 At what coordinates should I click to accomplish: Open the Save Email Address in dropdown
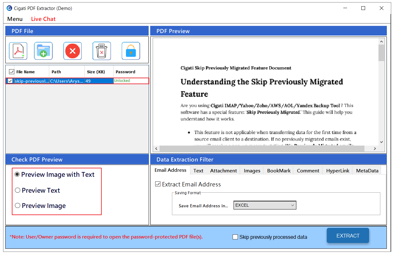(x=265, y=205)
